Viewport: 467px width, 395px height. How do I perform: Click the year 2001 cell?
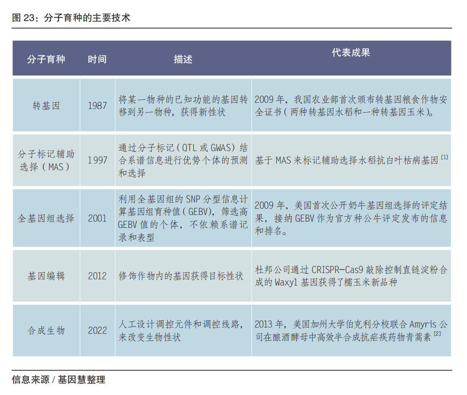coord(97,219)
